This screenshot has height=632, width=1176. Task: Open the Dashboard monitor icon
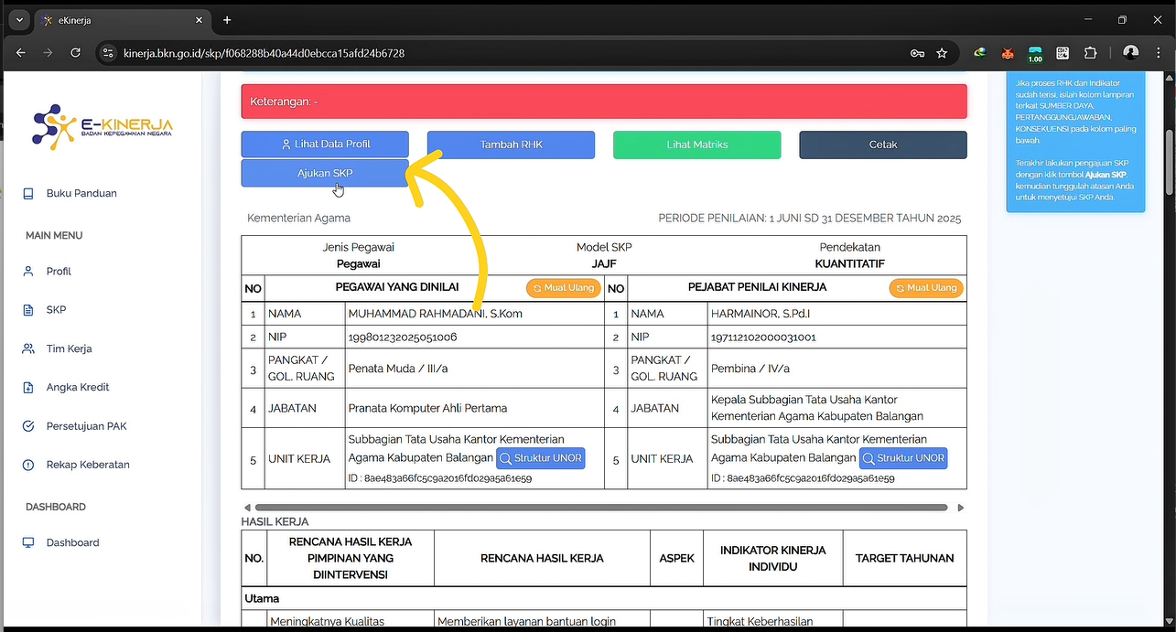(x=28, y=543)
